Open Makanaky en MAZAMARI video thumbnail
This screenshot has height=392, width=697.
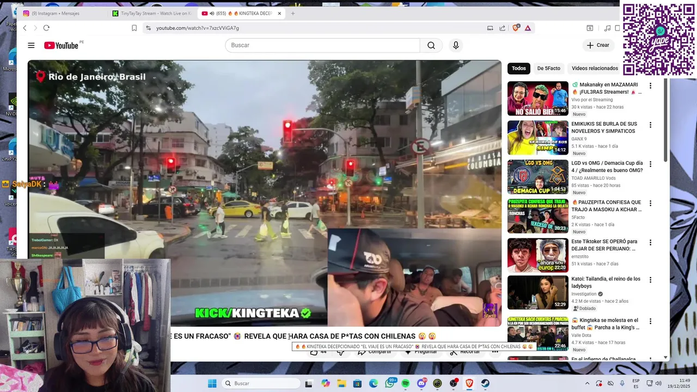tap(537, 99)
